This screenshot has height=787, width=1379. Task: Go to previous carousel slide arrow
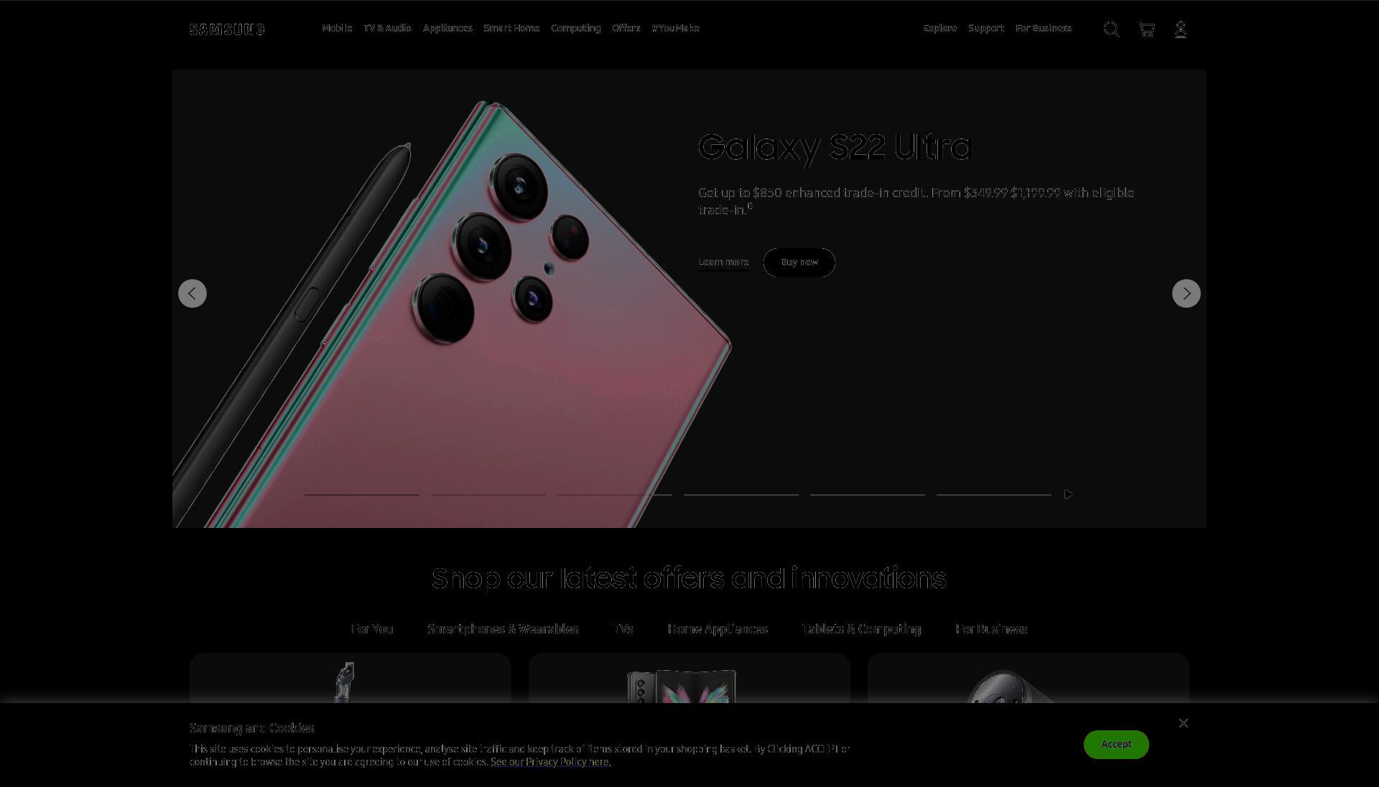(192, 293)
